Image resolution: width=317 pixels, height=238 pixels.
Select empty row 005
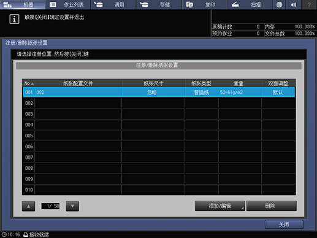tap(159, 136)
